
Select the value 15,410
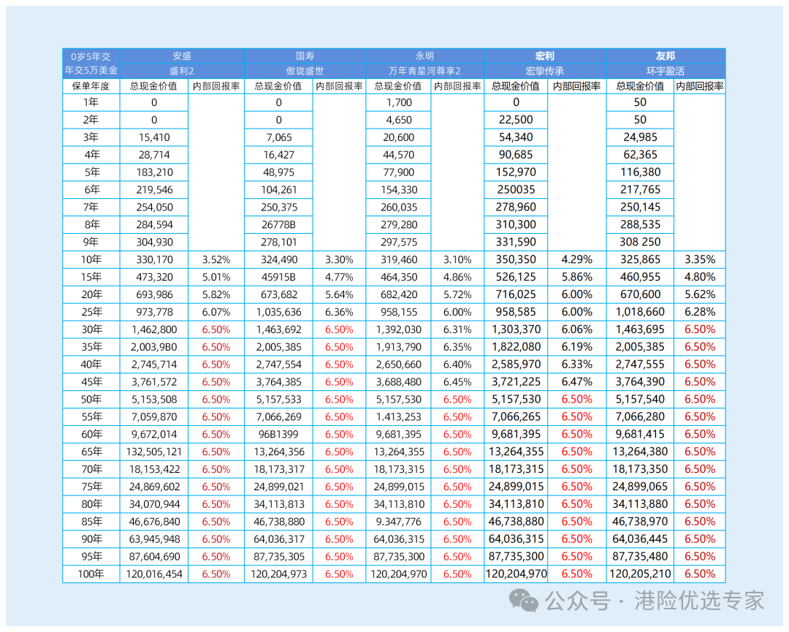click(x=154, y=137)
